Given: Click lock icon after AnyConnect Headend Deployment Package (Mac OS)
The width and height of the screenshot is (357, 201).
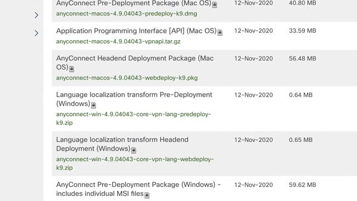Looking at the screenshot, I should pos(71,69).
